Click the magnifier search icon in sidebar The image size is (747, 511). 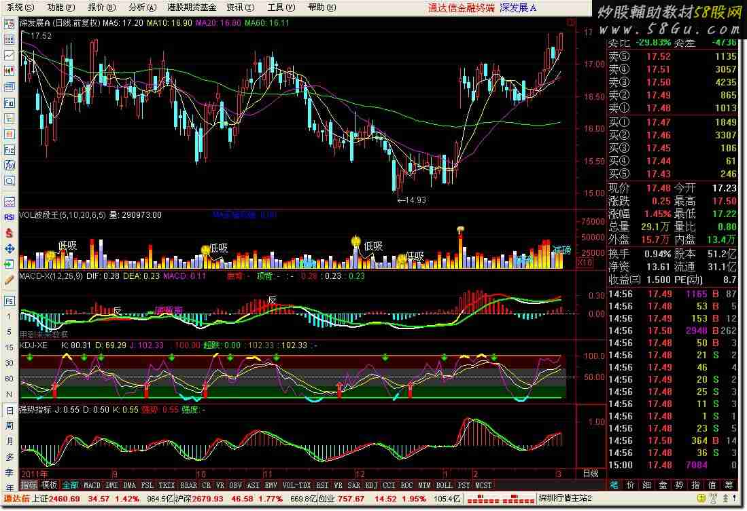(x=9, y=181)
